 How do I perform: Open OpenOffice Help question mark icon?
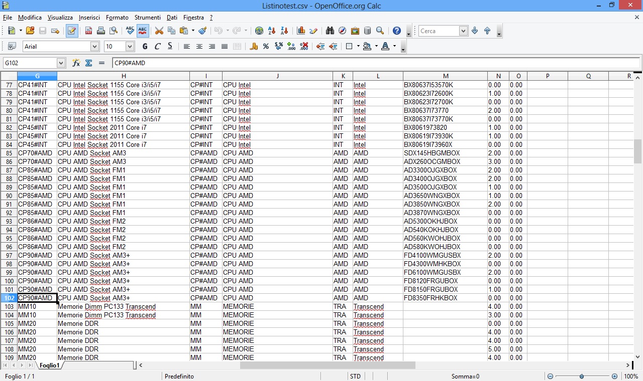(x=397, y=31)
